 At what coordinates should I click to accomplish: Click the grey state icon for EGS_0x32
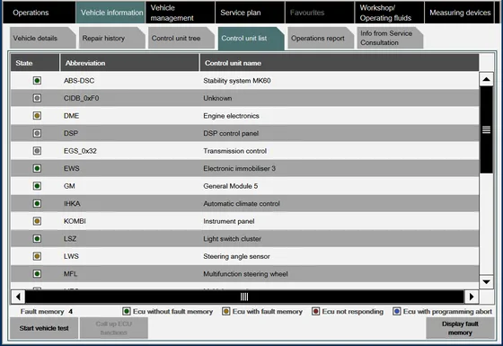[x=37, y=151]
